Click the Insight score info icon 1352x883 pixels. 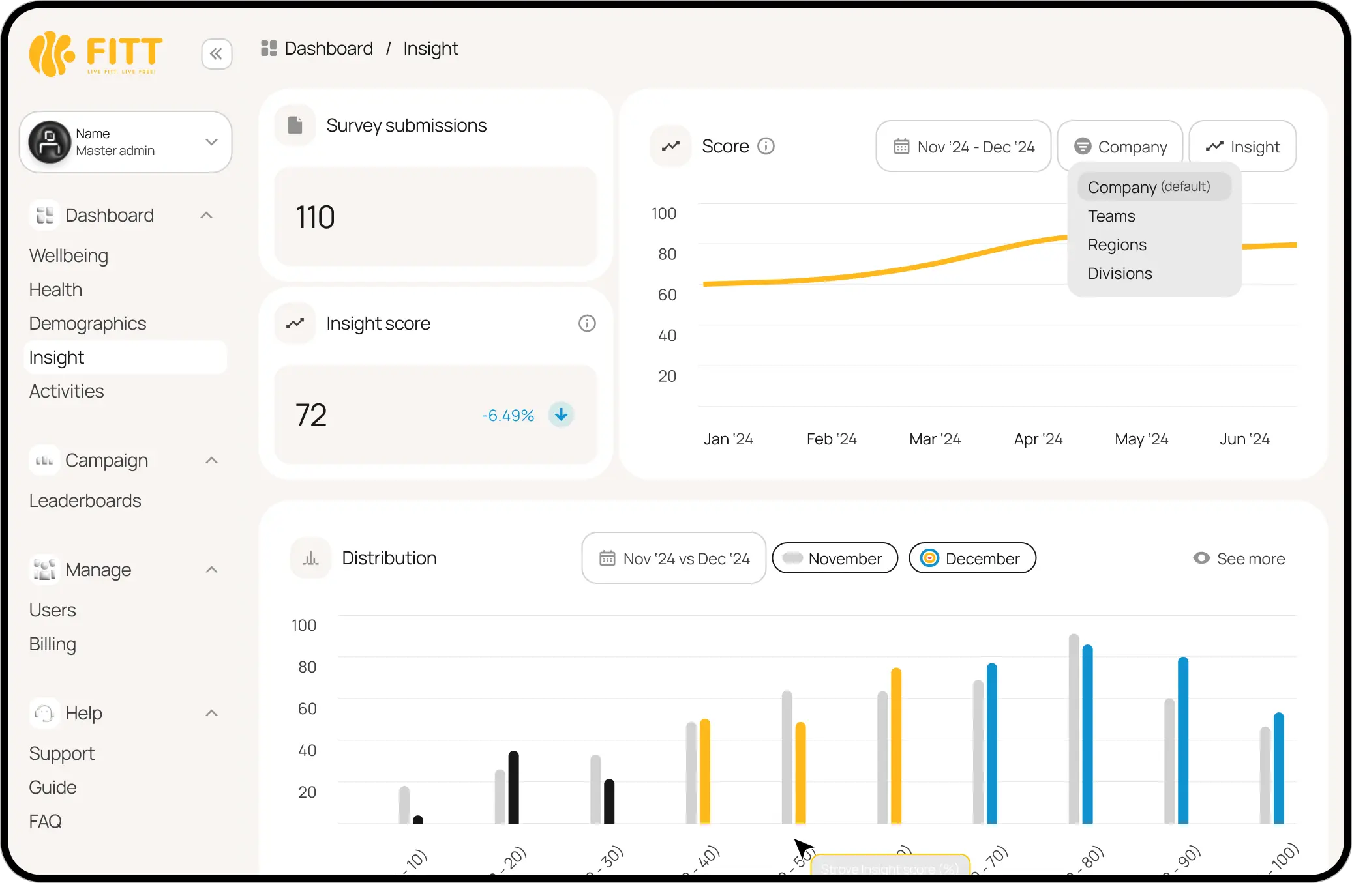[x=587, y=323]
